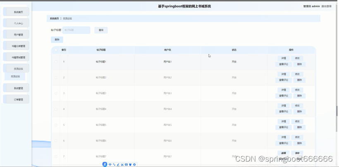Open the handwriting pen tool in IME bar
The width and height of the screenshot is (339, 167).
pos(118,165)
